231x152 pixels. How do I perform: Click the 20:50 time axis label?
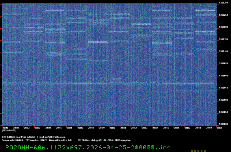coord(113,128)
